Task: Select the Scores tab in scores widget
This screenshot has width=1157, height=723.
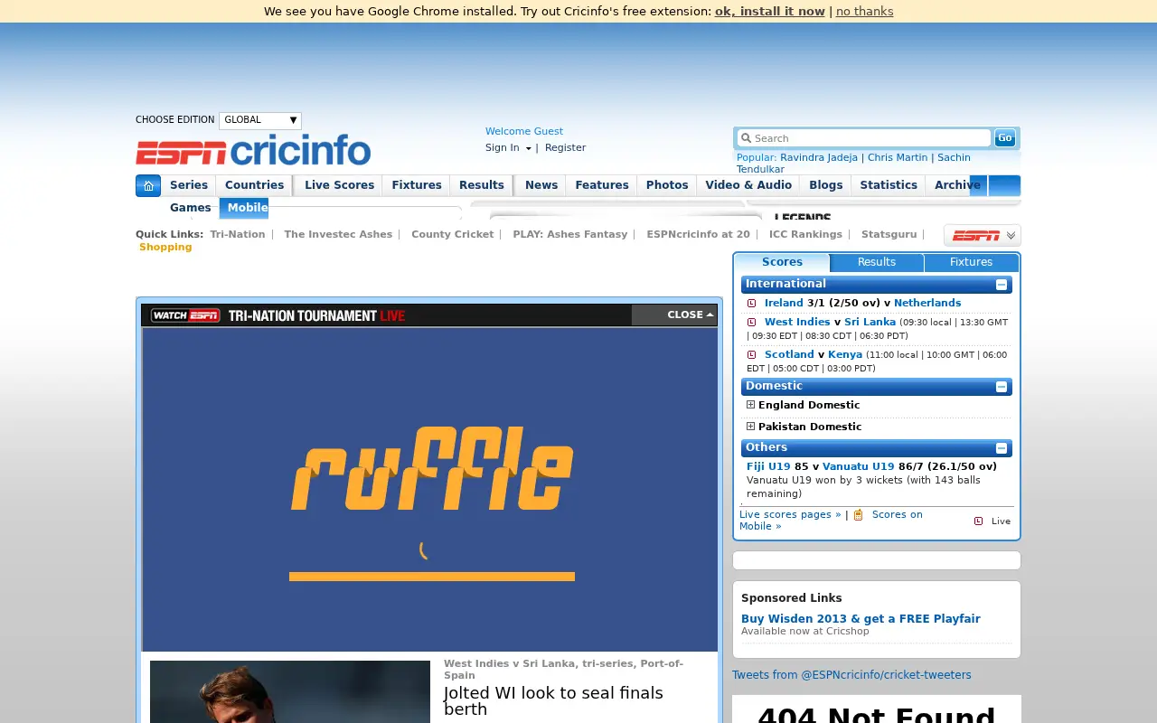Action: [x=782, y=262]
